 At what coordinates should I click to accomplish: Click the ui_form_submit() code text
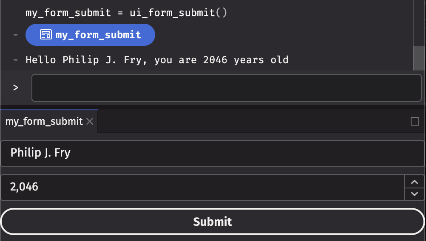click(x=179, y=13)
